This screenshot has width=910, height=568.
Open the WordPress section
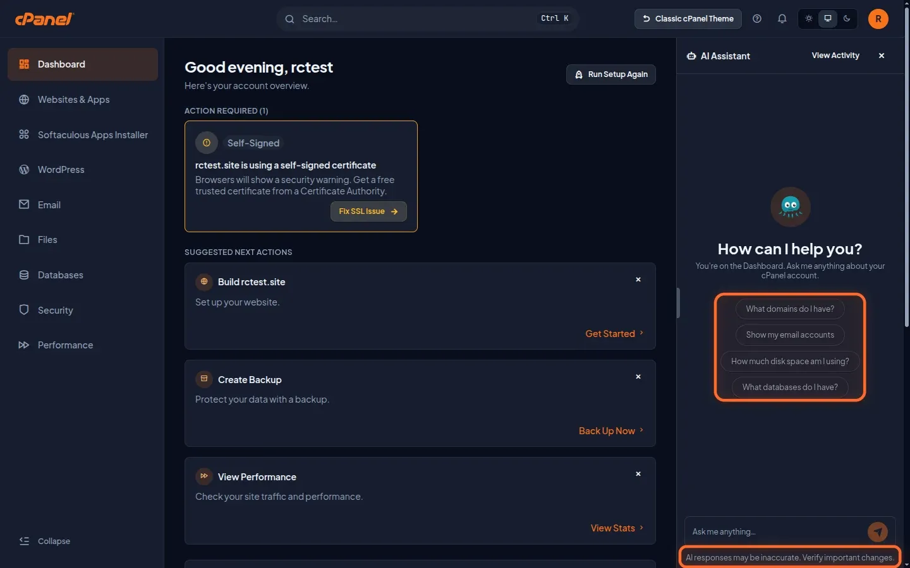(x=83, y=170)
